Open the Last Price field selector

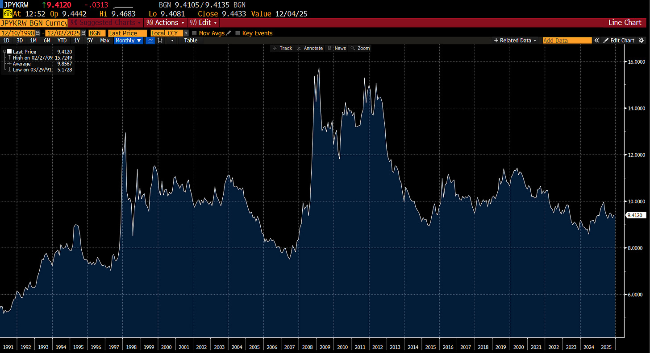click(127, 33)
